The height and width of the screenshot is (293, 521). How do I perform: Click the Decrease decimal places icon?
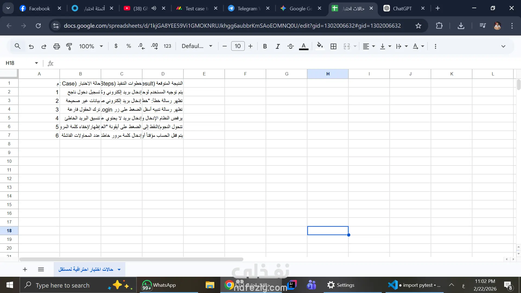click(x=141, y=46)
